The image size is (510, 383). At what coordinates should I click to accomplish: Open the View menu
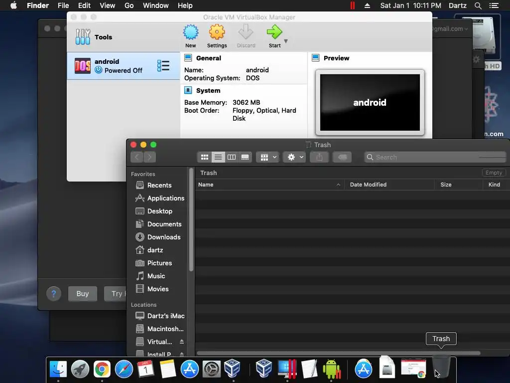pyautogui.click(x=108, y=5)
